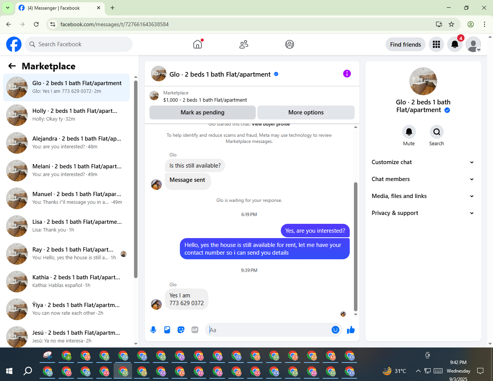Screen dimensions: 493x381
Task: Open a new Chrome tab
Action: (112, 8)
